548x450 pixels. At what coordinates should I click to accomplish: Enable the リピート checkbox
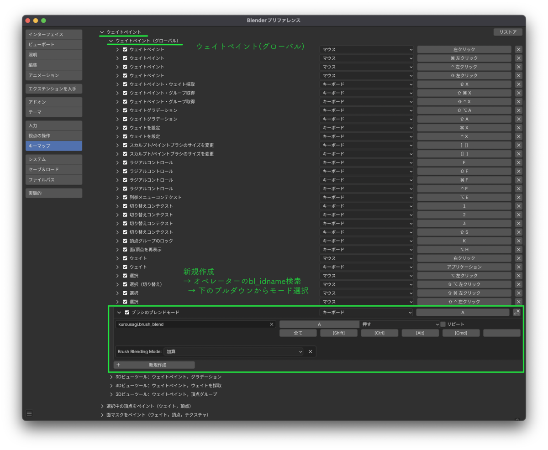tap(443, 324)
